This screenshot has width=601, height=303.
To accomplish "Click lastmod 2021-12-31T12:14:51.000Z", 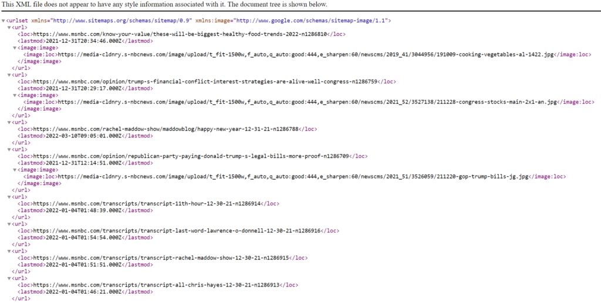I will pos(84,163).
